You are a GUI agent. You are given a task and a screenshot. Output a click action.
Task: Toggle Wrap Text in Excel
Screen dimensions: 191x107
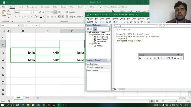pyautogui.click(x=71, y=12)
